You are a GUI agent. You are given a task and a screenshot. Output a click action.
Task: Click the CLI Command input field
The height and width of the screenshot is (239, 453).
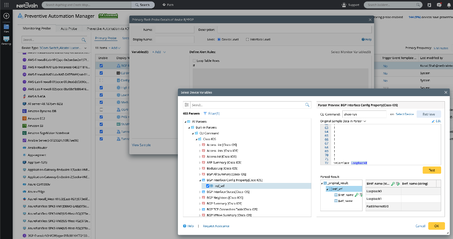pyautogui.click(x=364, y=114)
